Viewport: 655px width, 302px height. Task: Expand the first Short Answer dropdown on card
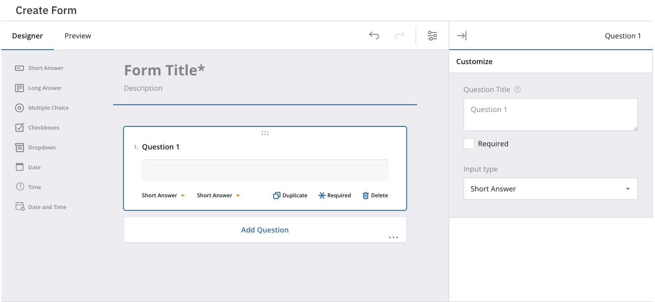click(x=163, y=195)
